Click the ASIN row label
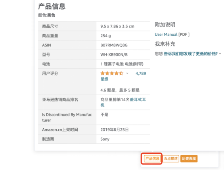Screen dimensions: 224x170 pyautogui.click(x=46, y=45)
